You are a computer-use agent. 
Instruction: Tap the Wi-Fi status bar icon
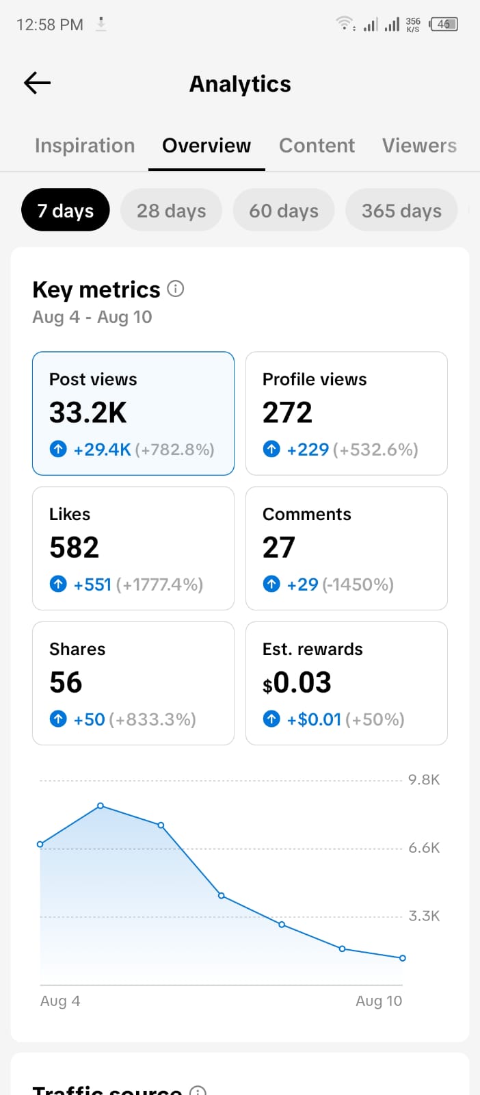coord(345,24)
